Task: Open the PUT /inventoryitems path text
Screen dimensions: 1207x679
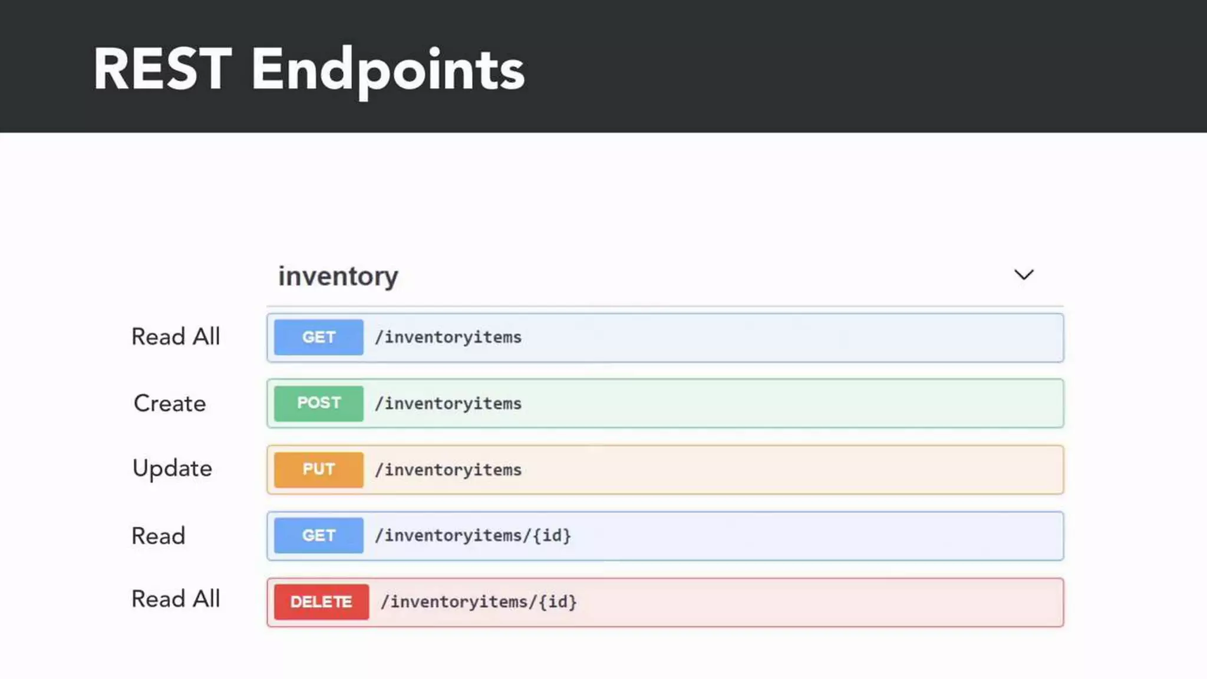Action: [448, 470]
